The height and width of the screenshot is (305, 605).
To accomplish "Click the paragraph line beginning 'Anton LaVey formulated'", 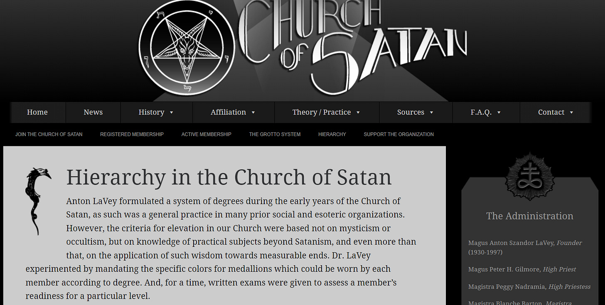I will click(234, 202).
